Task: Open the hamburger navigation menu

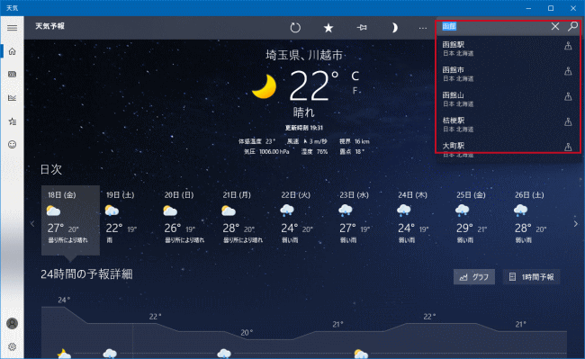Action: point(12,28)
